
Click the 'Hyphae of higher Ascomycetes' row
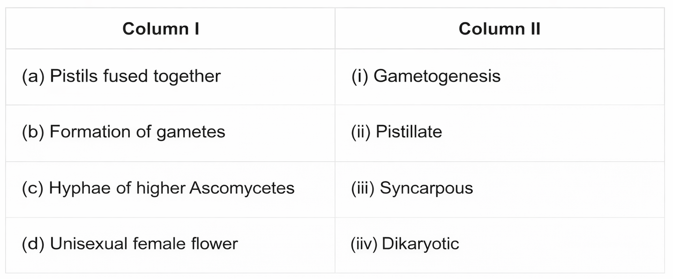pos(158,188)
